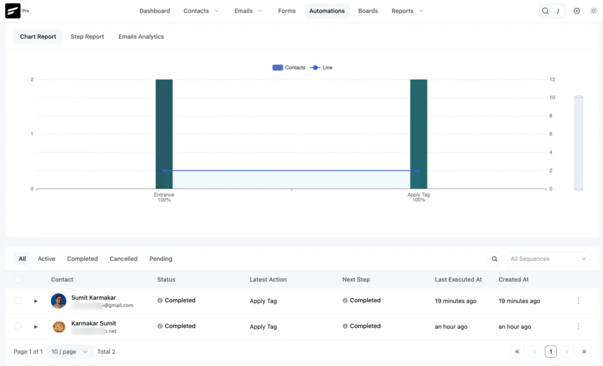Change the 10 / page size dropdown
The image size is (603, 366).
69,351
